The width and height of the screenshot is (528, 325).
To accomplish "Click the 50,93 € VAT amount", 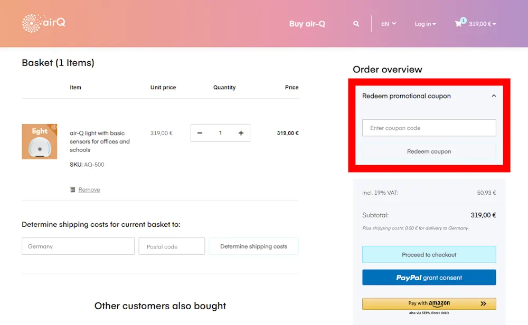I will pyautogui.click(x=486, y=193).
